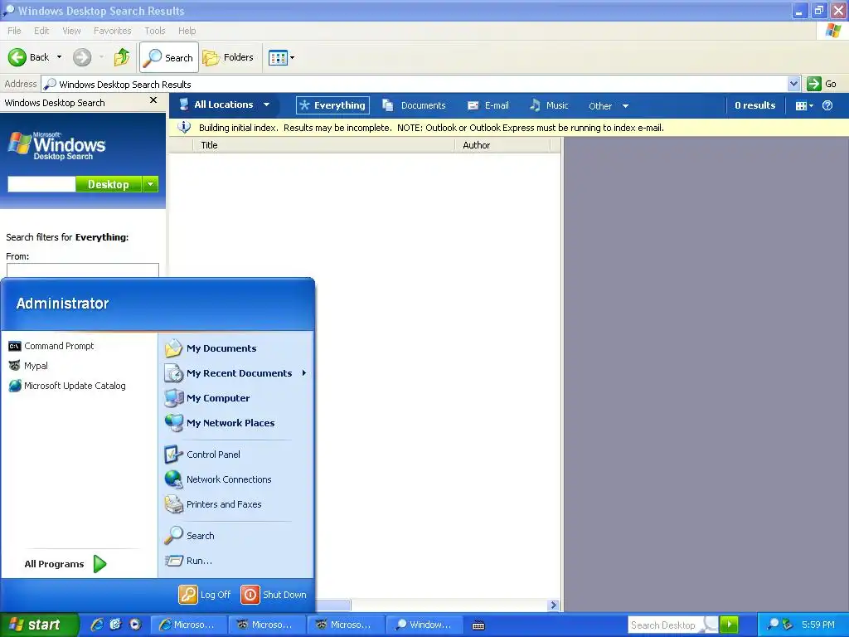The height and width of the screenshot is (637, 849).
Task: Click the Desktop Search tray magnifier icon
Action: (773, 625)
